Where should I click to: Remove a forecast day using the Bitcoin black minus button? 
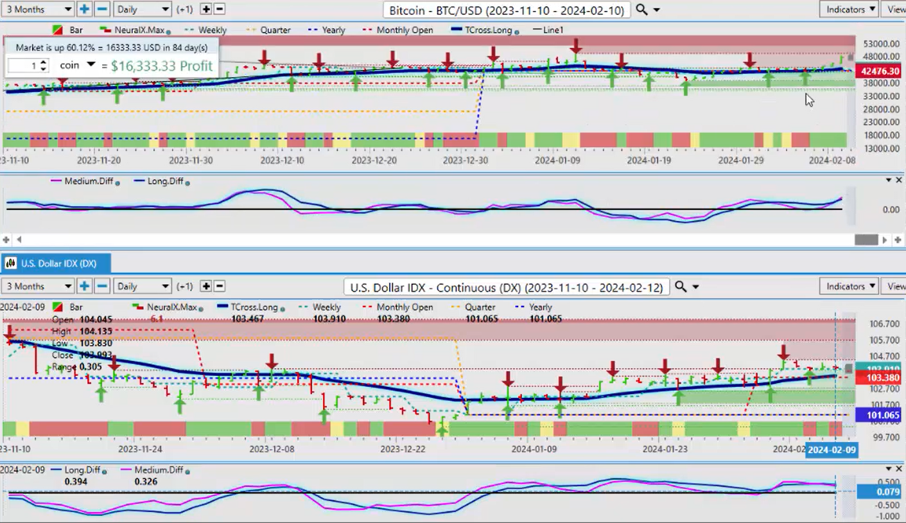[x=220, y=9]
